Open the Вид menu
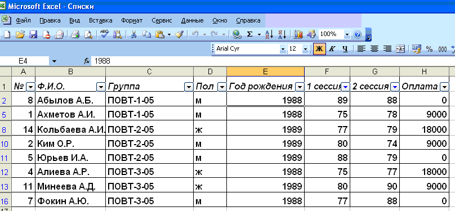This screenshot has width=455, height=211. [74, 21]
